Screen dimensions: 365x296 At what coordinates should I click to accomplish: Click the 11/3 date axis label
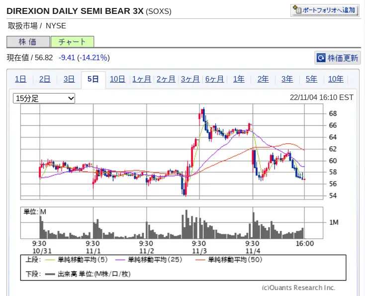coord(199,251)
